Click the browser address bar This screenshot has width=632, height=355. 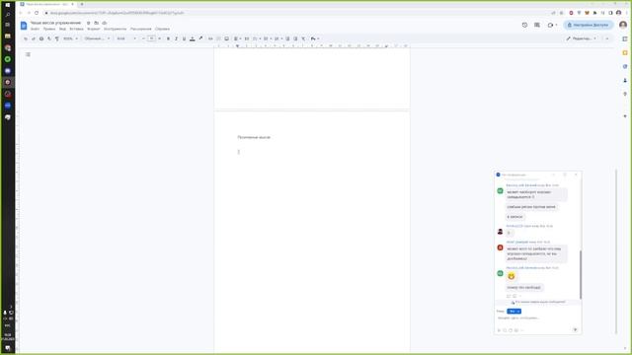(x=296, y=13)
